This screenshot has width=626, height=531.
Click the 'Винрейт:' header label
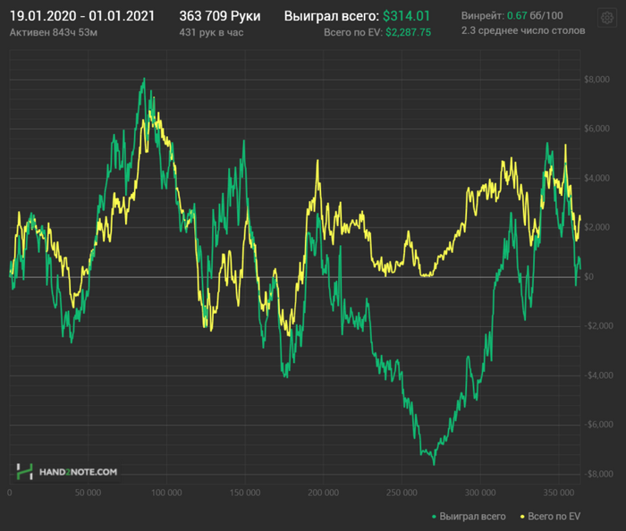pos(483,15)
